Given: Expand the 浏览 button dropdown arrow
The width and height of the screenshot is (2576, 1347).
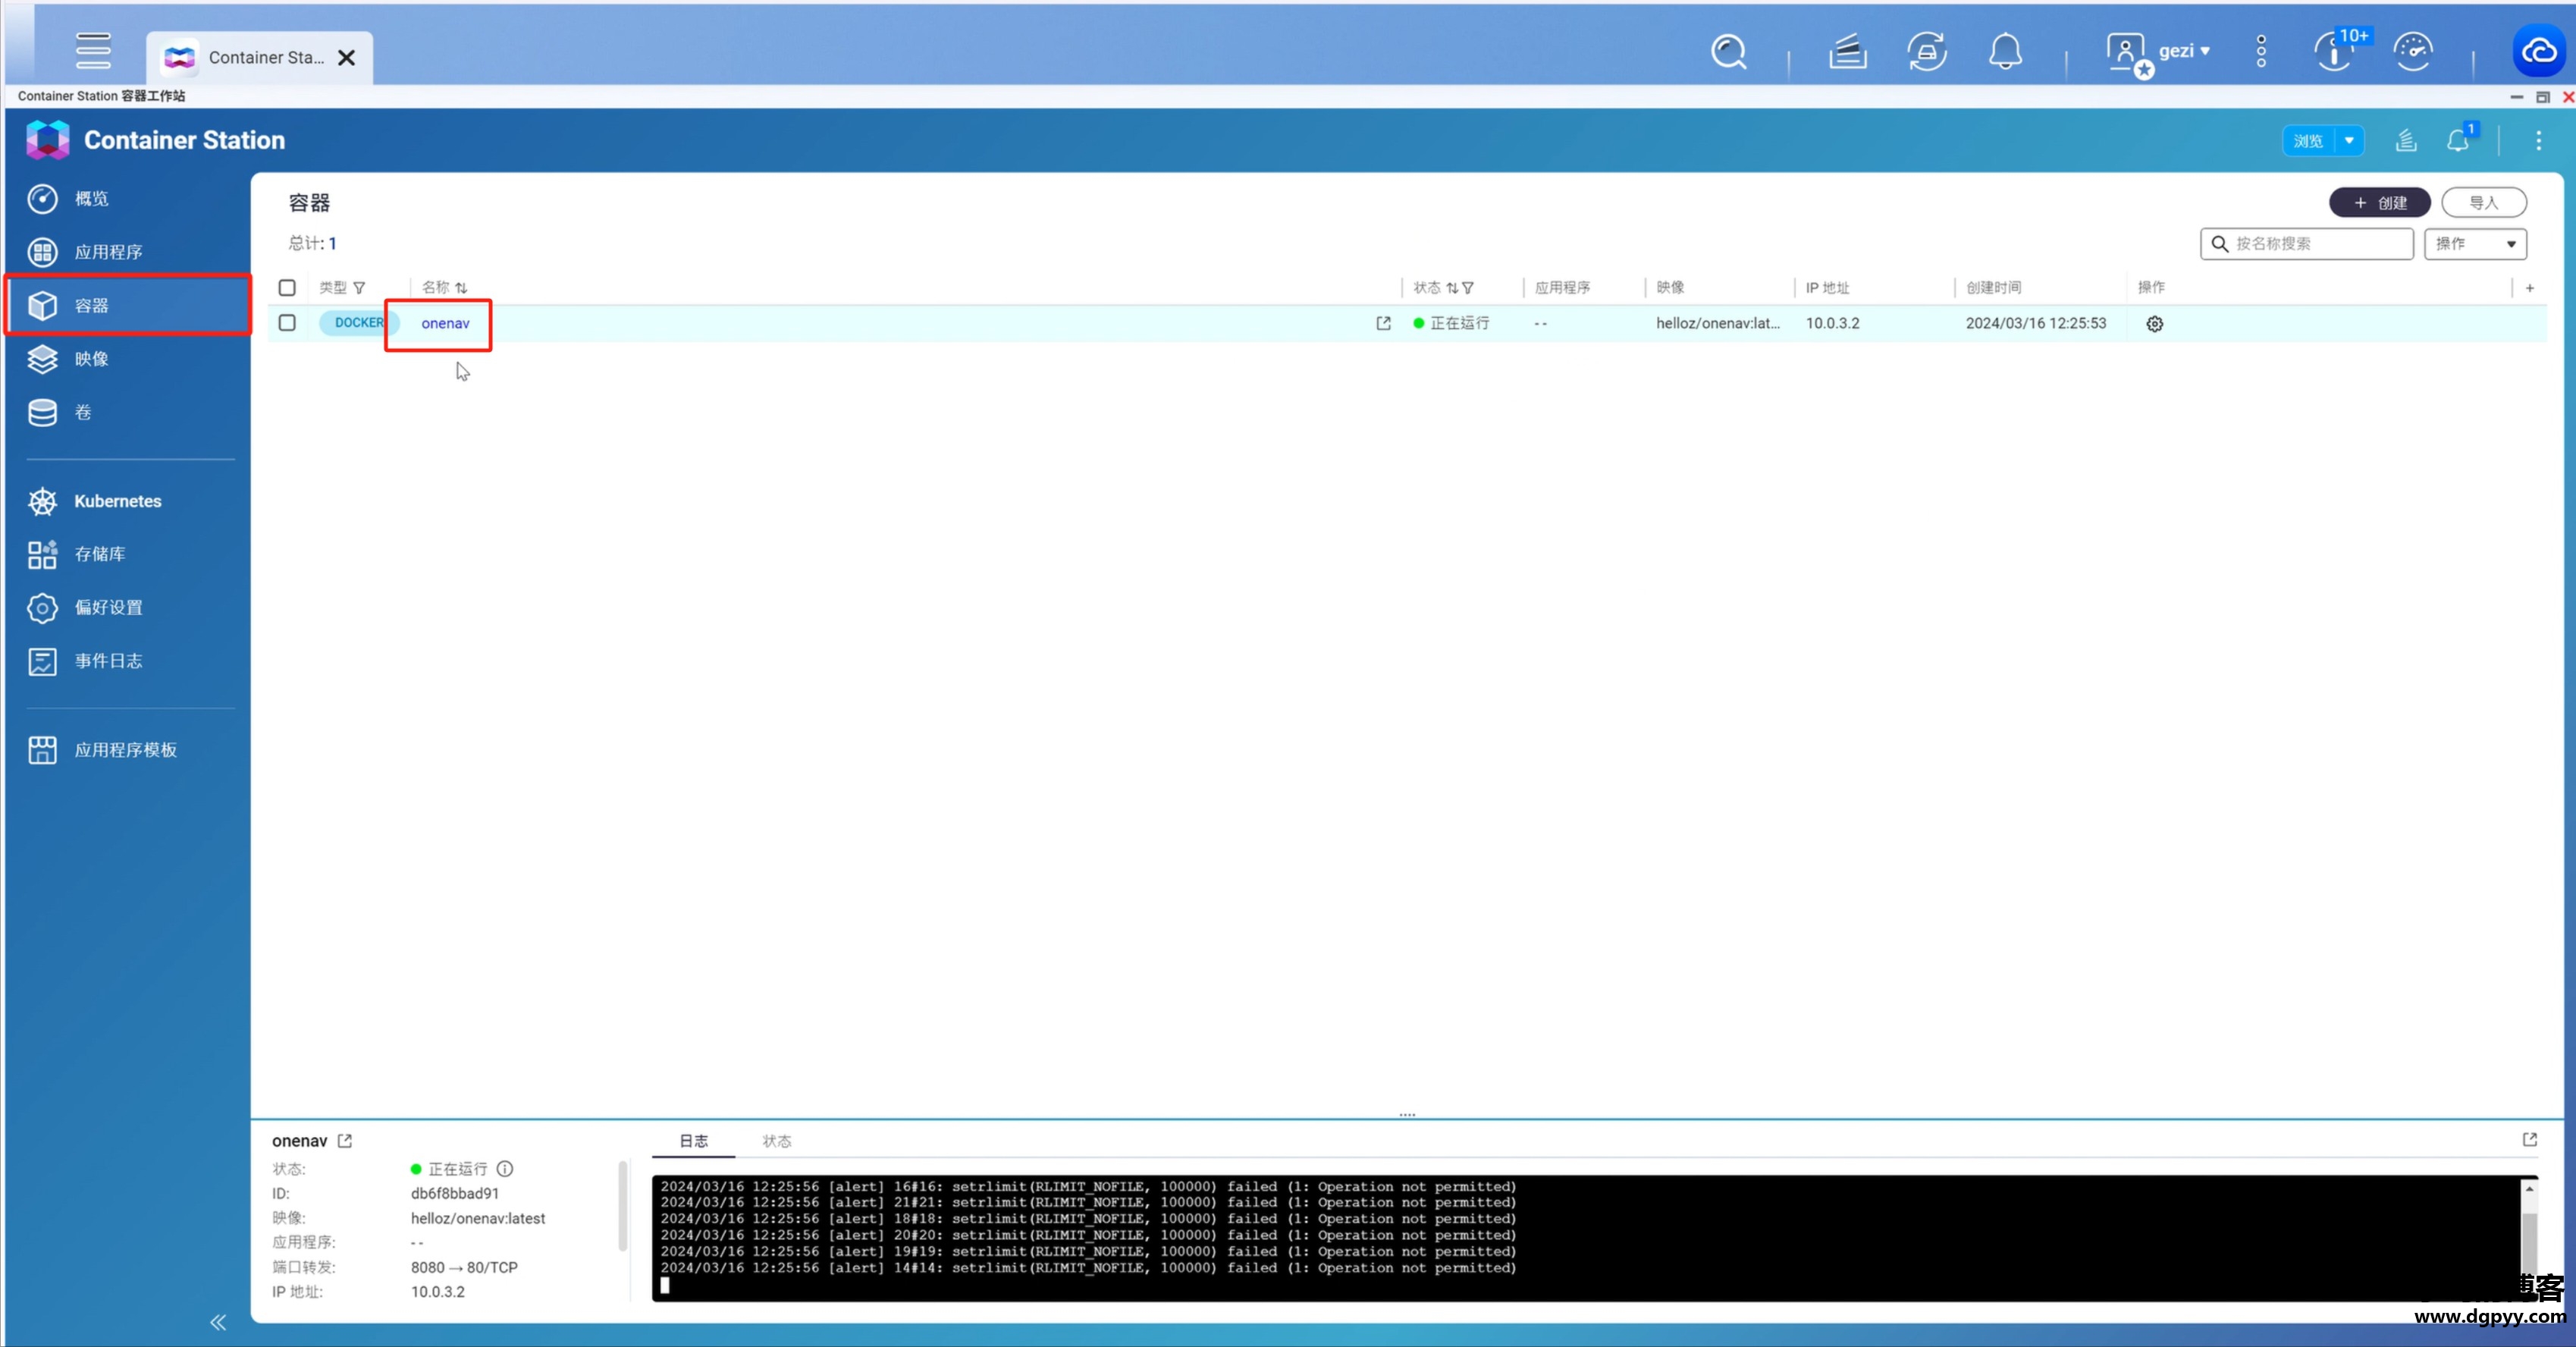Looking at the screenshot, I should (x=2349, y=141).
